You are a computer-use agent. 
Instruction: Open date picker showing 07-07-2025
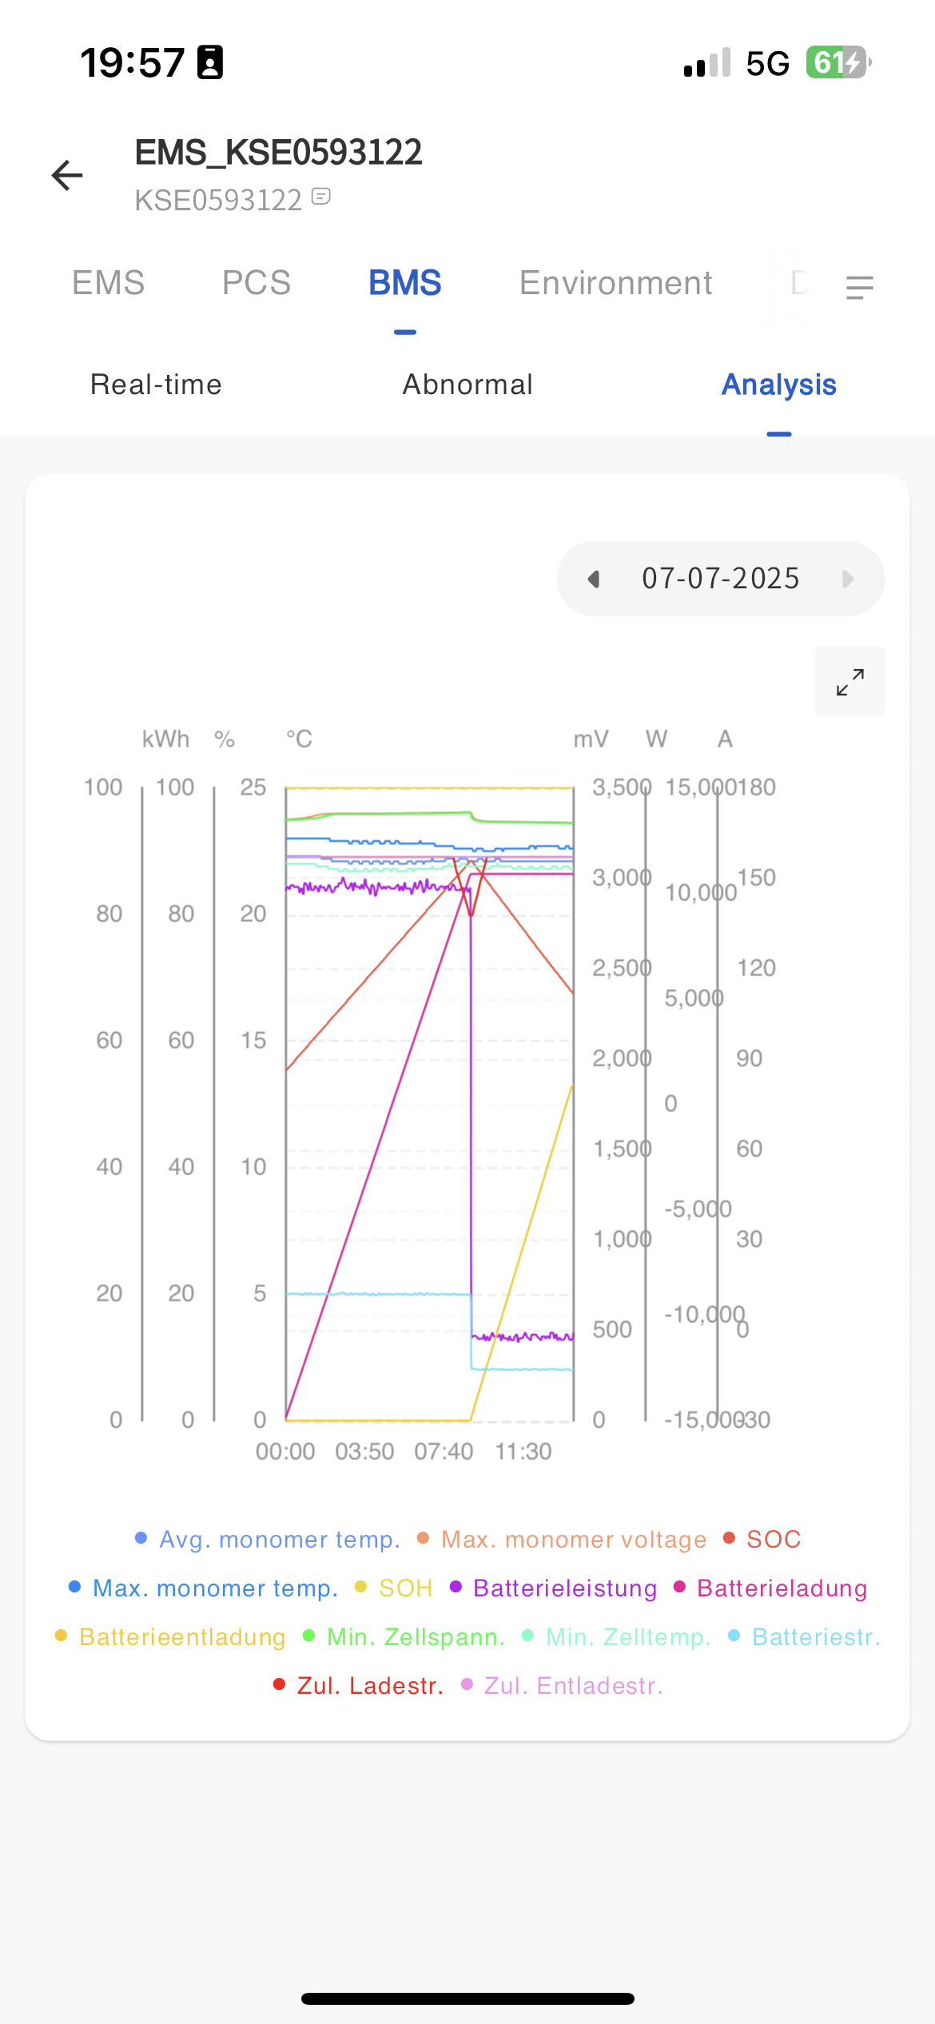click(720, 579)
